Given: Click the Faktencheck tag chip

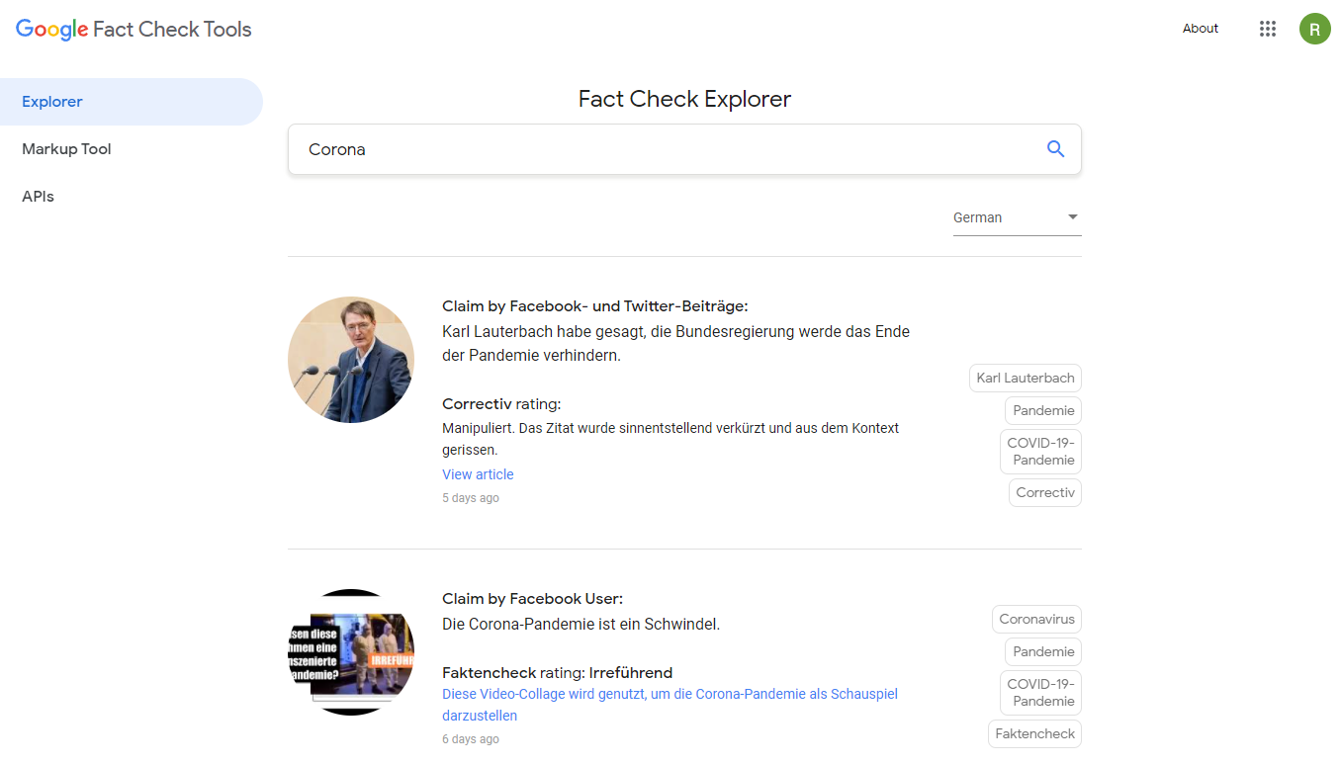Looking at the screenshot, I should (x=1034, y=733).
